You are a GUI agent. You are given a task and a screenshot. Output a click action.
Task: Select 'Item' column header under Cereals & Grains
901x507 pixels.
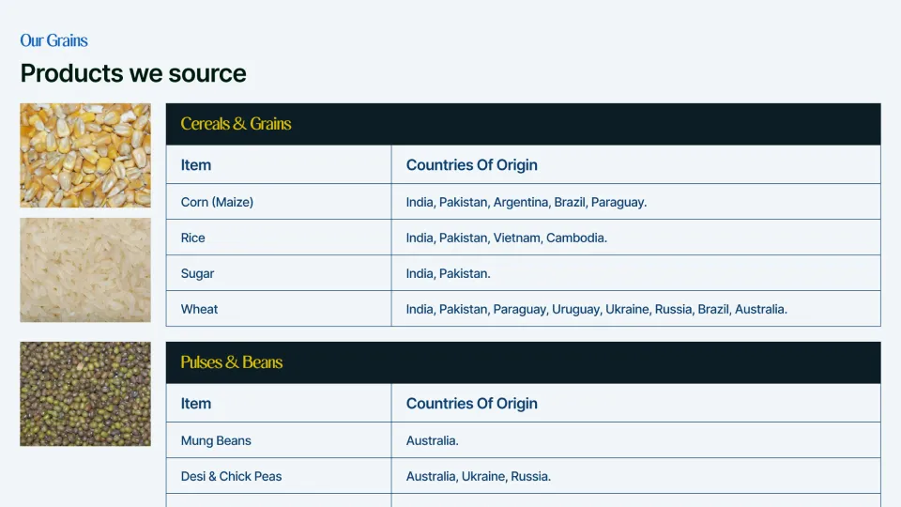pyautogui.click(x=196, y=165)
